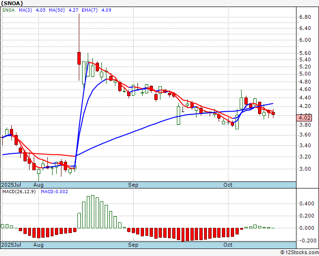Click the 6.40 price axis label

305,28
